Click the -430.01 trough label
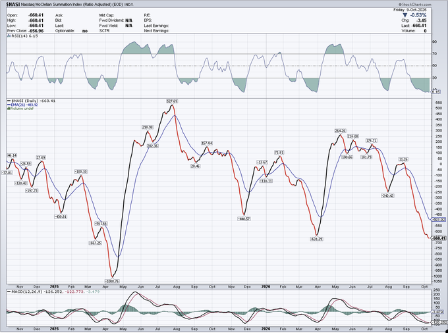The image size is (448, 333). point(61,217)
